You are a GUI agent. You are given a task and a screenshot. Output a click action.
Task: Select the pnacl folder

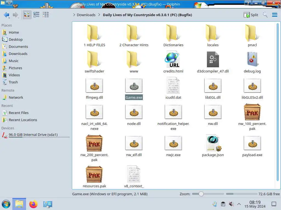pyautogui.click(x=252, y=36)
